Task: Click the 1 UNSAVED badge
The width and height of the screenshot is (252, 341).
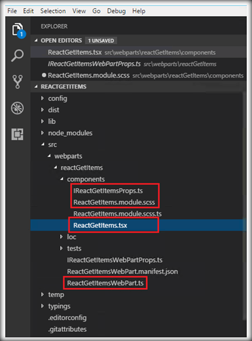Action: click(x=101, y=41)
